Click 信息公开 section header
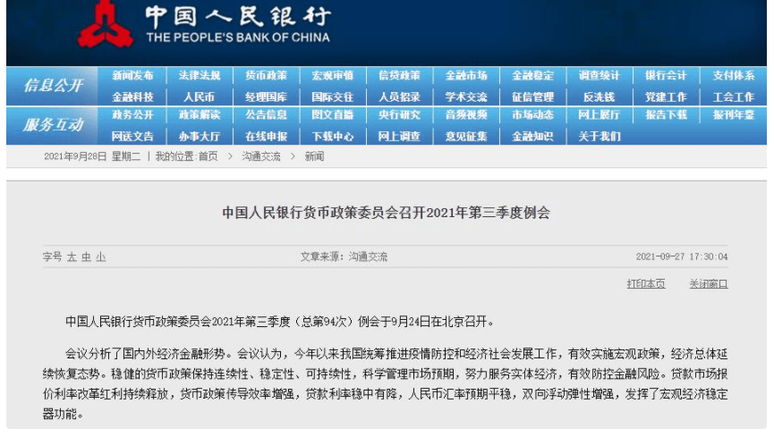 click(x=53, y=85)
